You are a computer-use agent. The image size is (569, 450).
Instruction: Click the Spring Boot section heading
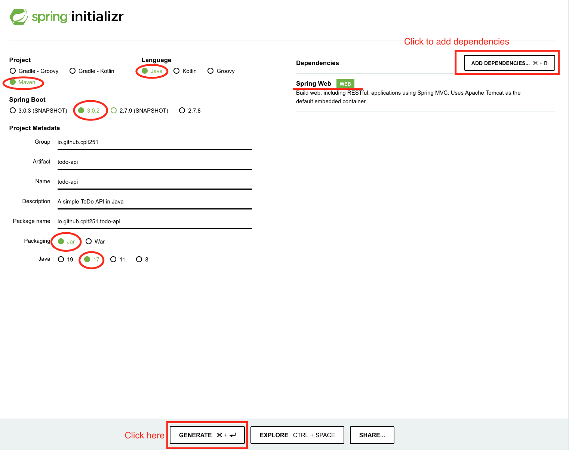pos(27,100)
